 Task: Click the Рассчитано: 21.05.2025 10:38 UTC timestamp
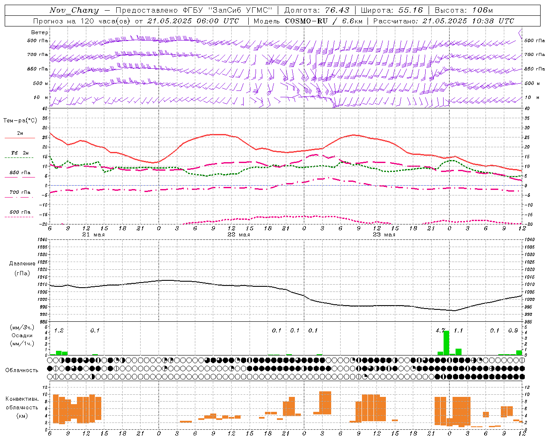click(444, 21)
